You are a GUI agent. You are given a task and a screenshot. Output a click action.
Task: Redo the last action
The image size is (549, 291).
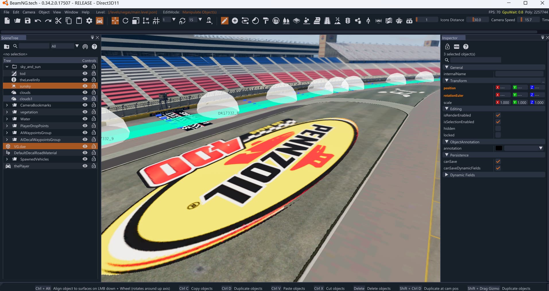coord(48,21)
